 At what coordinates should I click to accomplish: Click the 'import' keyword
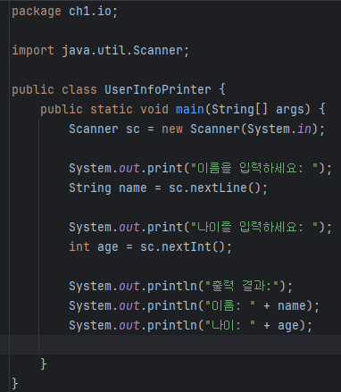[x=33, y=51]
